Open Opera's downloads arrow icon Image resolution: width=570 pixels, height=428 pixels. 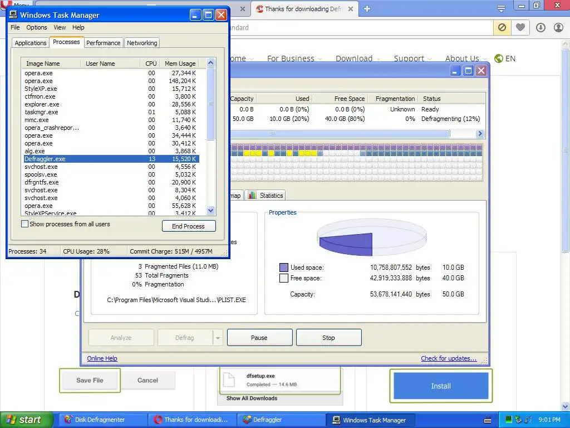click(540, 27)
